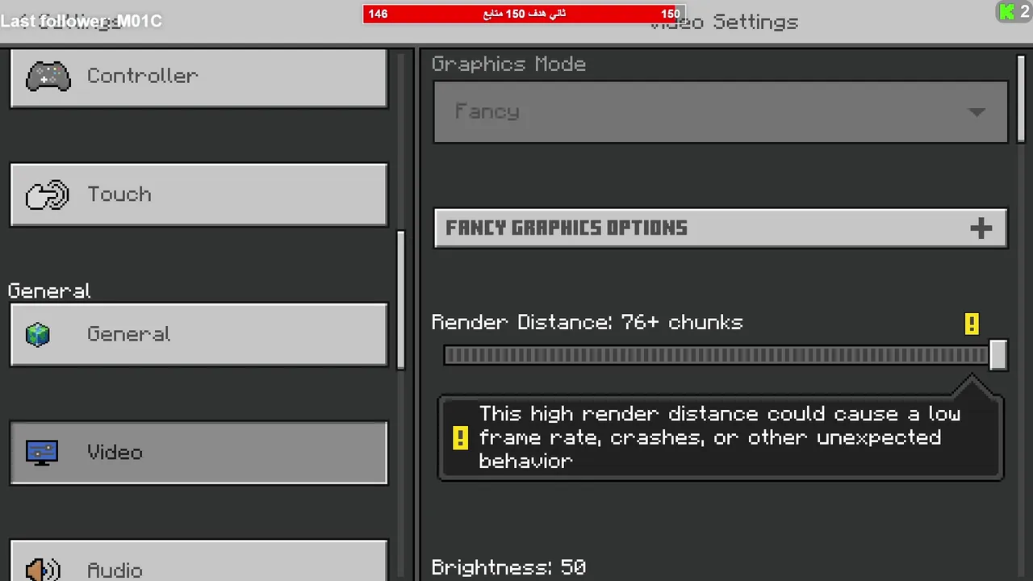The width and height of the screenshot is (1033, 581).
Task: Click the speaker icon beside Audio
Action: [44, 570]
